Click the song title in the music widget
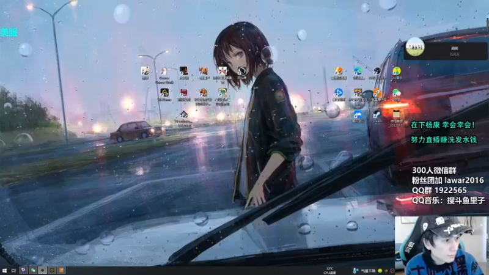Viewport: 489px width, 275px height. click(455, 48)
